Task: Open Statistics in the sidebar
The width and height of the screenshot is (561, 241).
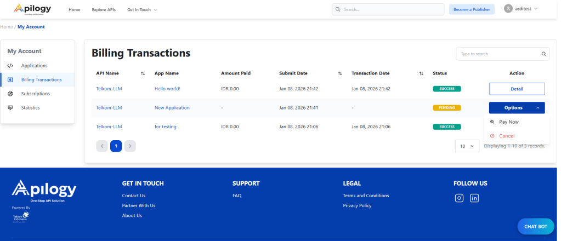Action: point(30,108)
